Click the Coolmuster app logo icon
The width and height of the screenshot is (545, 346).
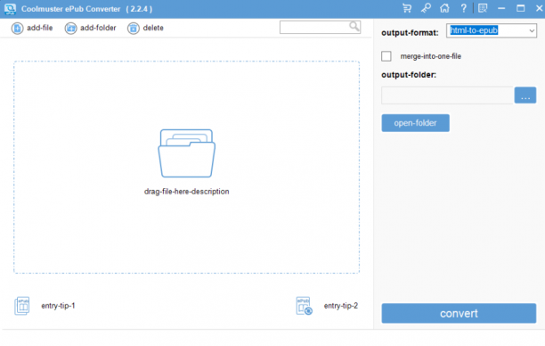pos(10,9)
